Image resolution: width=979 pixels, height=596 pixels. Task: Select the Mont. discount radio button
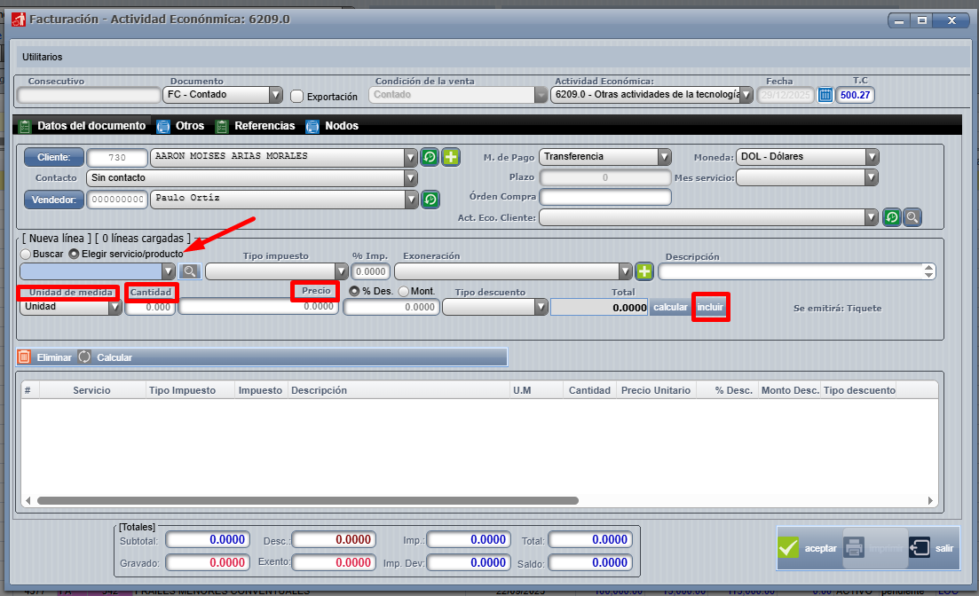[x=404, y=291]
